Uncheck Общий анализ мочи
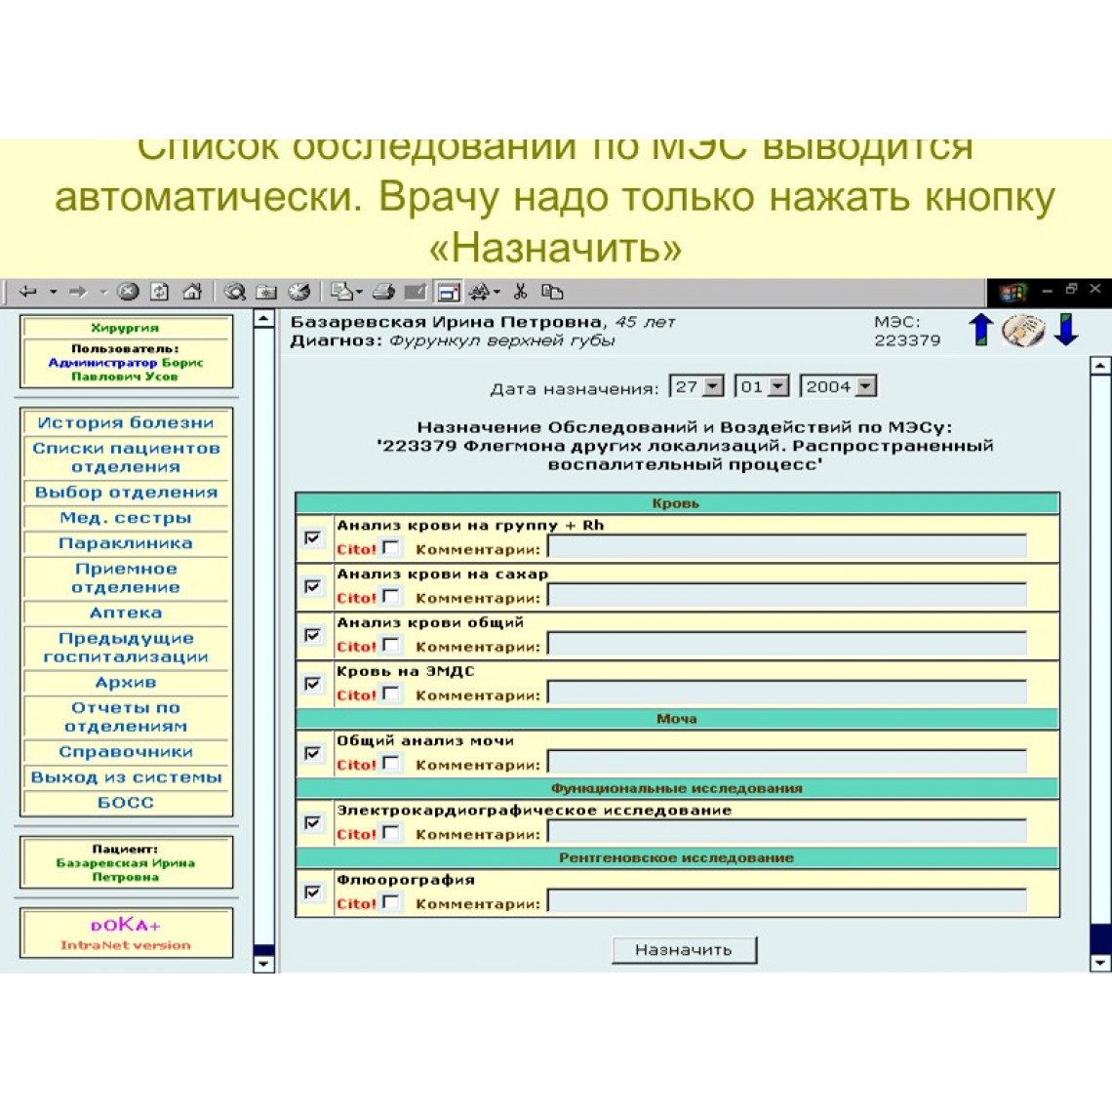Viewport: 1112px width, 1112px height. coord(312,753)
